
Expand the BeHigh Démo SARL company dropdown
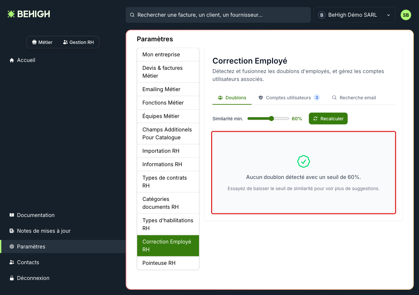pyautogui.click(x=354, y=15)
